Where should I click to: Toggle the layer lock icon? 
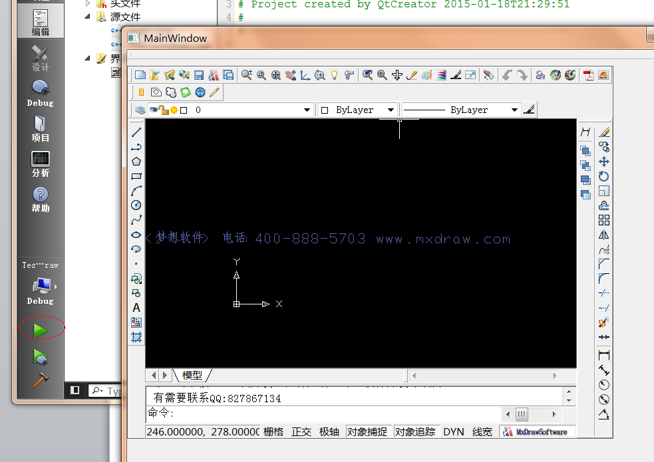point(164,110)
